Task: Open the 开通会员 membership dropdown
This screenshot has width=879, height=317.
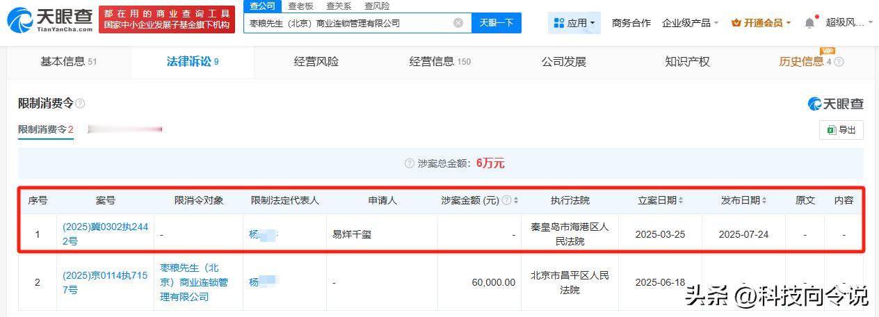Action: click(x=761, y=23)
